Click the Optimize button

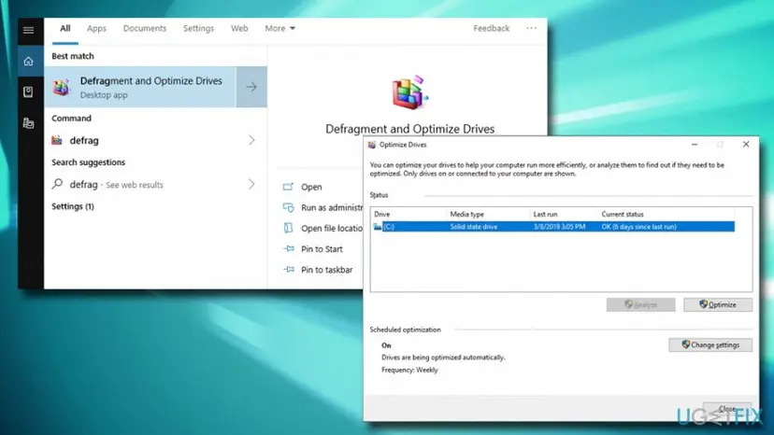pos(718,305)
